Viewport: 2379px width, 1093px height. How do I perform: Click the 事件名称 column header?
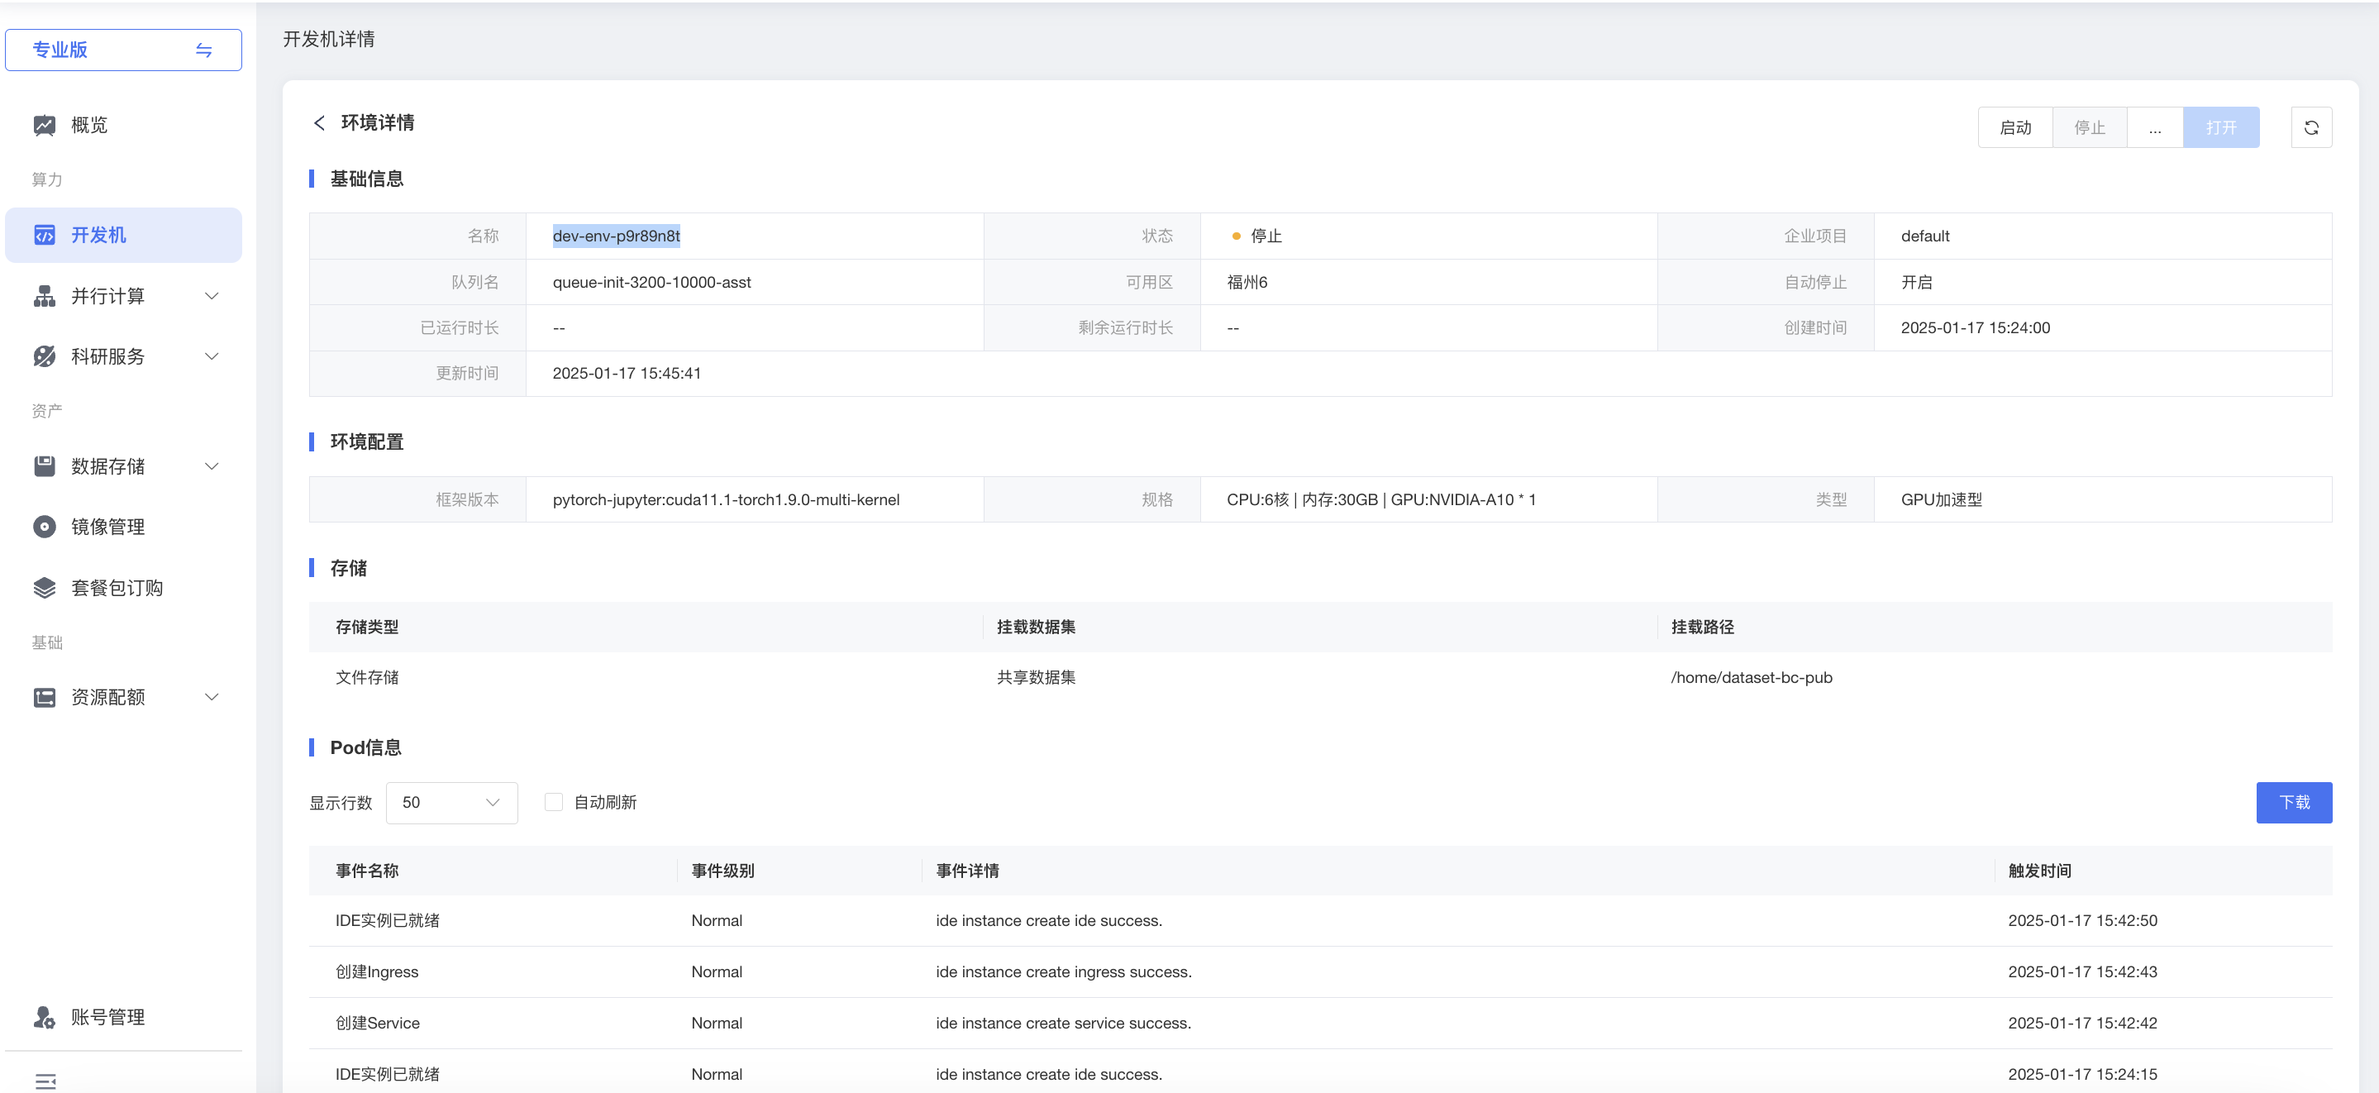coord(367,871)
